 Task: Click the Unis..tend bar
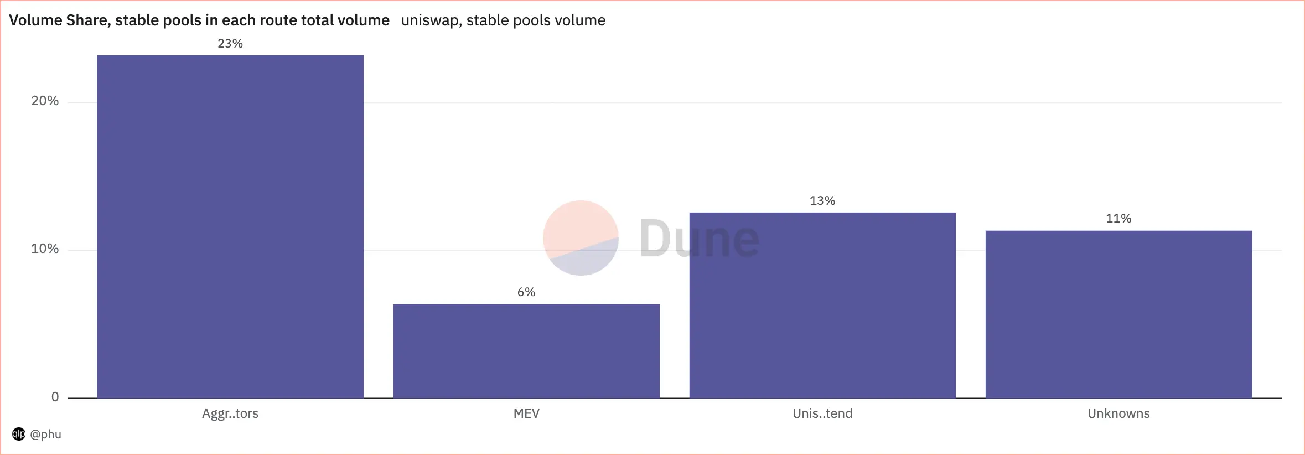[x=822, y=305]
